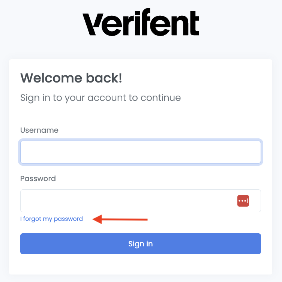Click the password manager icon in Password field

243,201
